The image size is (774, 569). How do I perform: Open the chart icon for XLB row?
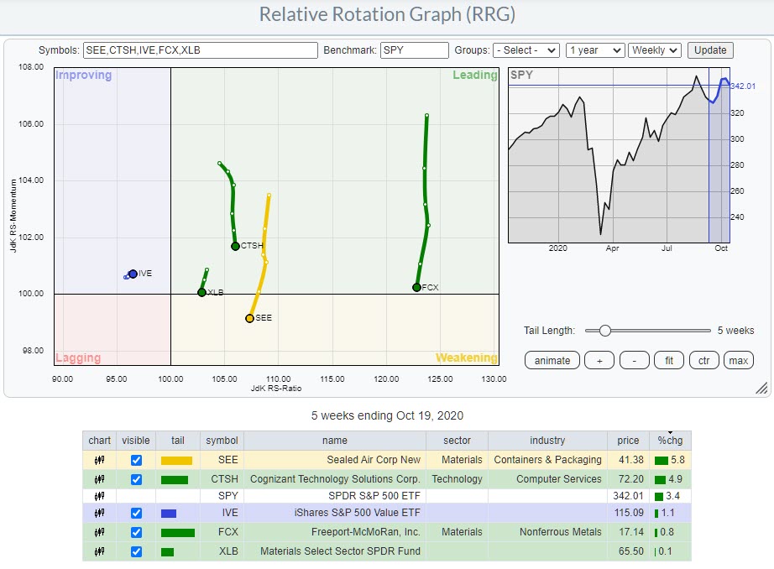(99, 551)
